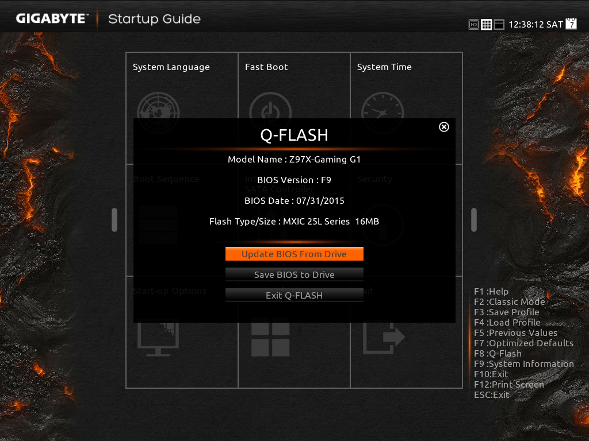589x441 pixels.
Task: Switch to grid view icon in top bar
Action: tap(486, 25)
